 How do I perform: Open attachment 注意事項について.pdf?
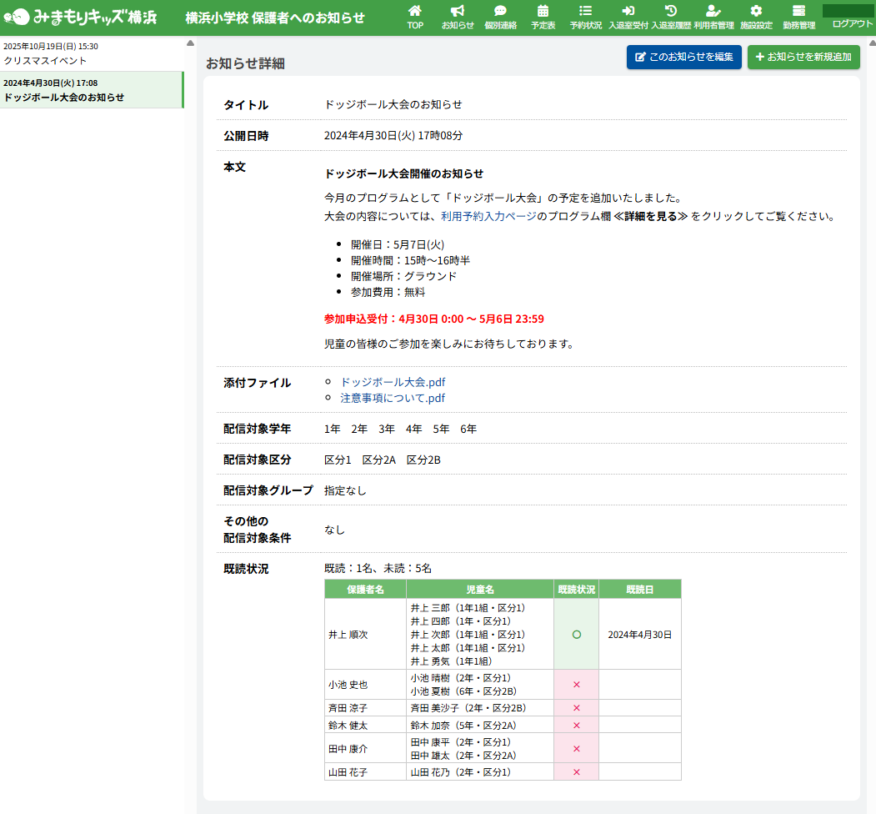pyautogui.click(x=393, y=398)
